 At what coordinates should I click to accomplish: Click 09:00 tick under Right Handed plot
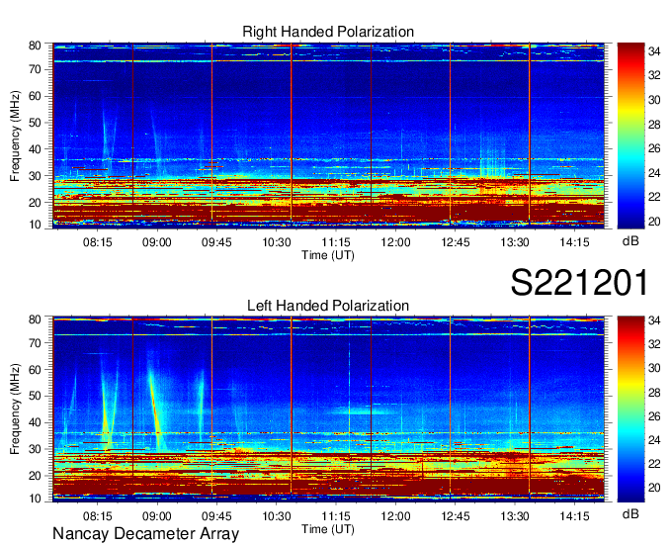coord(157,242)
